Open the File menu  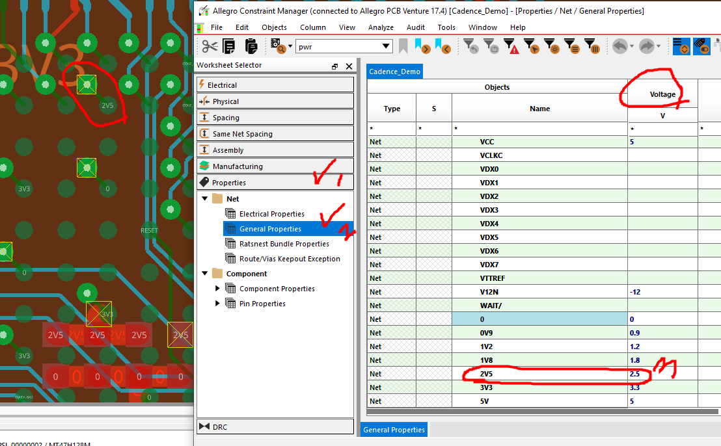click(217, 27)
